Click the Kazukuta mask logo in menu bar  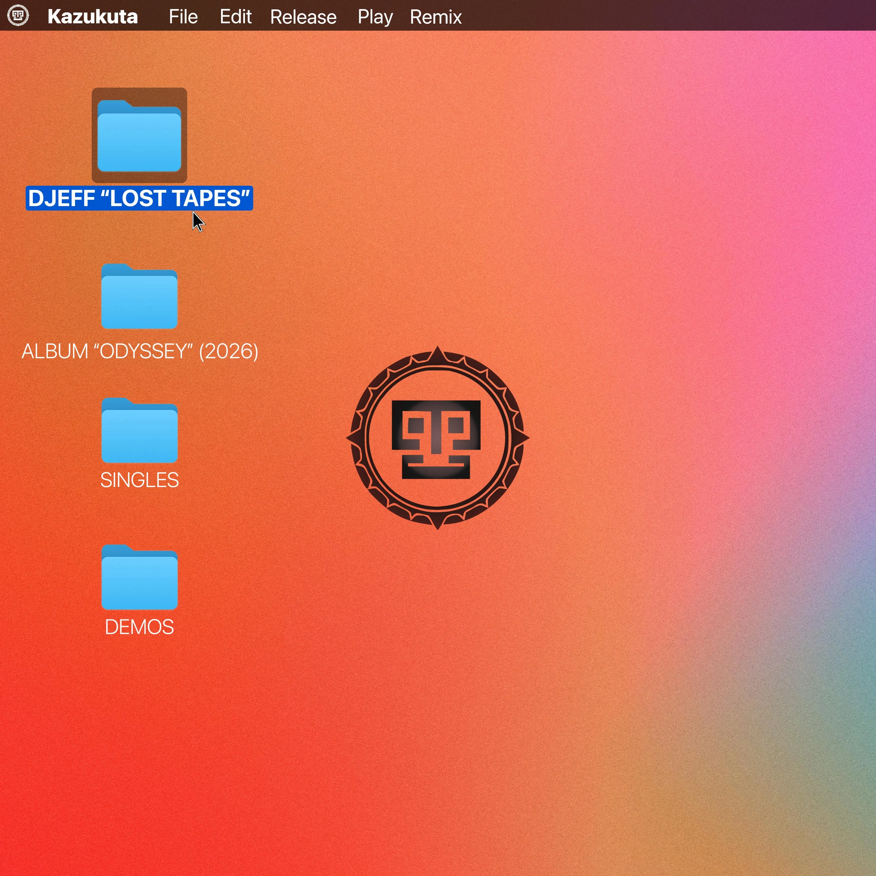(18, 16)
